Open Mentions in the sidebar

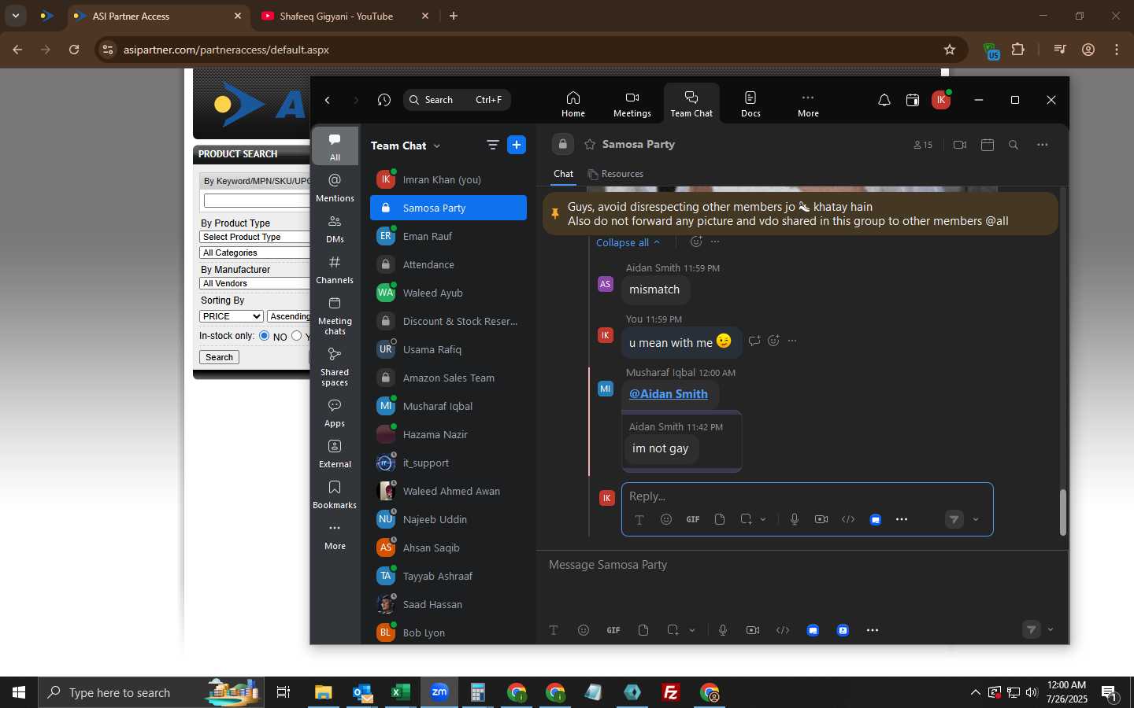[335, 187]
